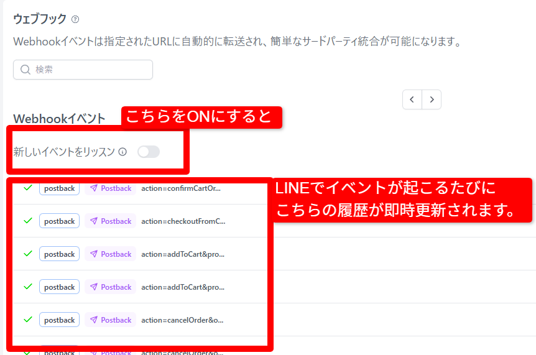536x355 pixels.
Task: Click the help icon beside ウェブフック heading
Action: 75,19
